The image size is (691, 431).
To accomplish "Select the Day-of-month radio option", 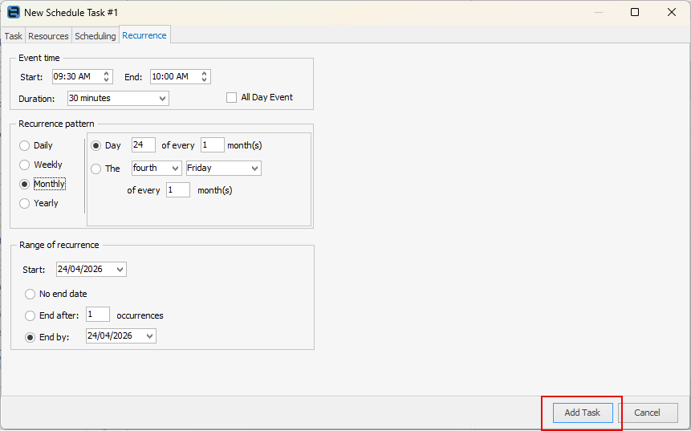I will coord(96,145).
